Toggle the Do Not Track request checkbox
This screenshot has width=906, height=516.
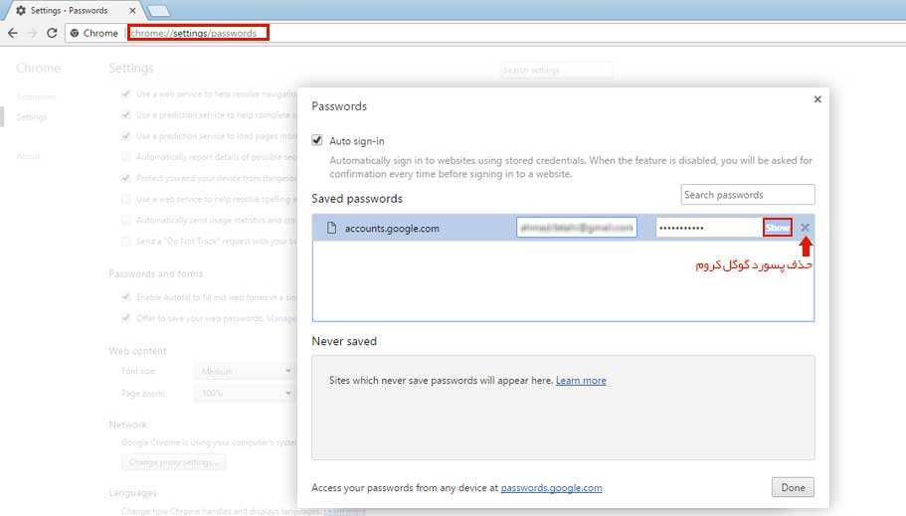click(x=126, y=241)
